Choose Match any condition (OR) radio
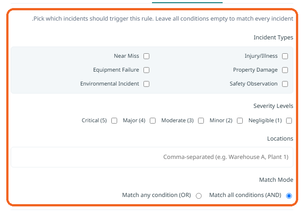 pos(198,196)
